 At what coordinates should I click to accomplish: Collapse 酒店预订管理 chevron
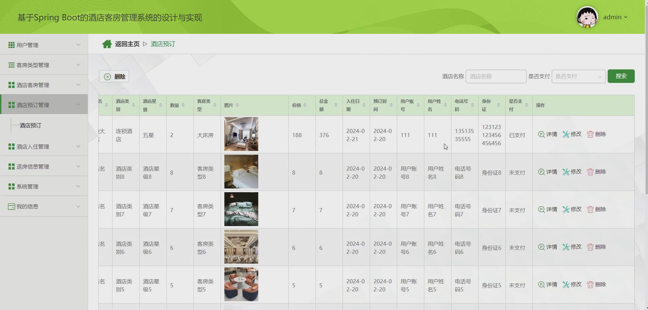pyautogui.click(x=78, y=105)
